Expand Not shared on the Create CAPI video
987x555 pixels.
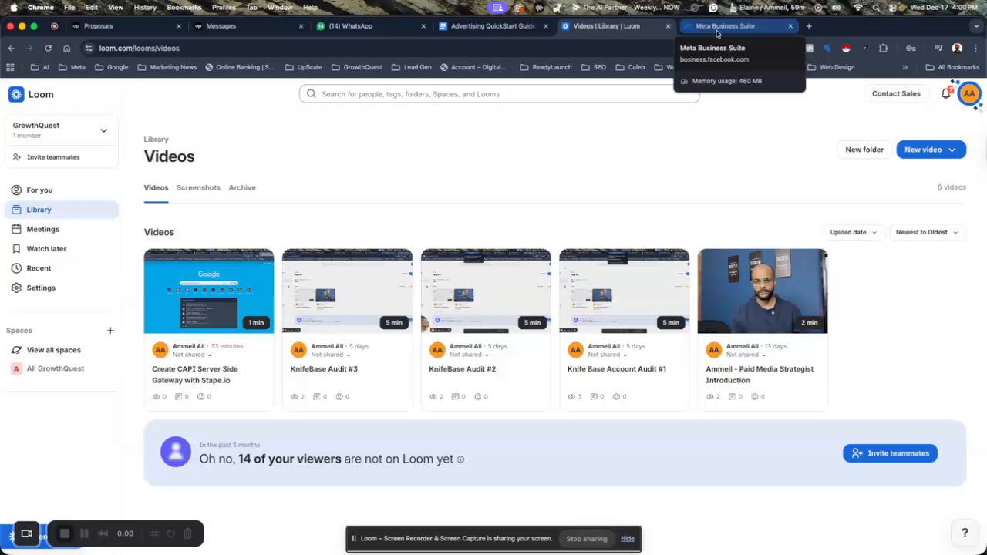(x=192, y=355)
